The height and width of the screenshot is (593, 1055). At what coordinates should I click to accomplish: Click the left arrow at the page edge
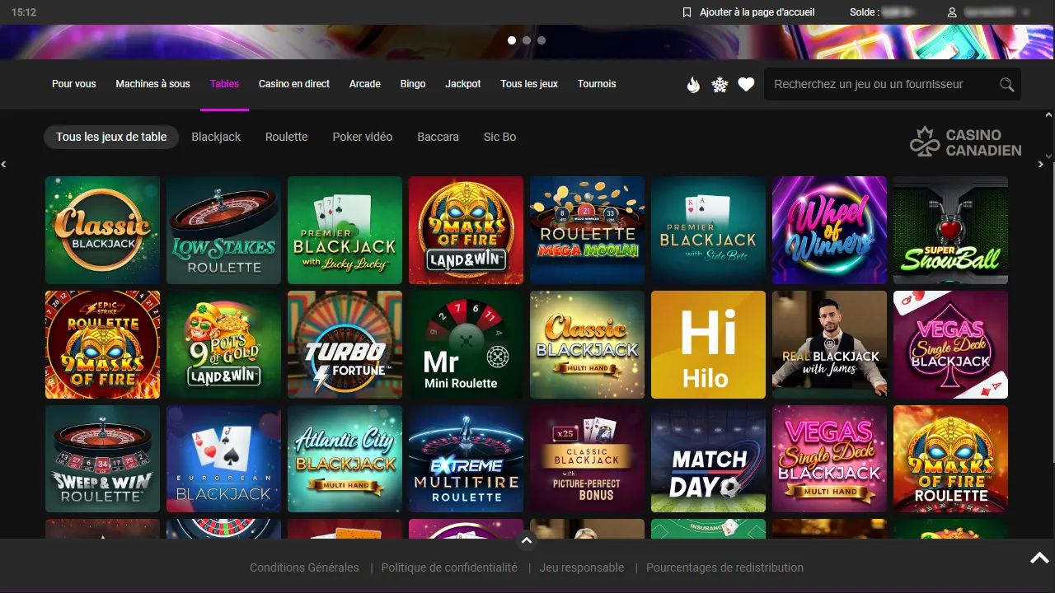click(x=4, y=165)
